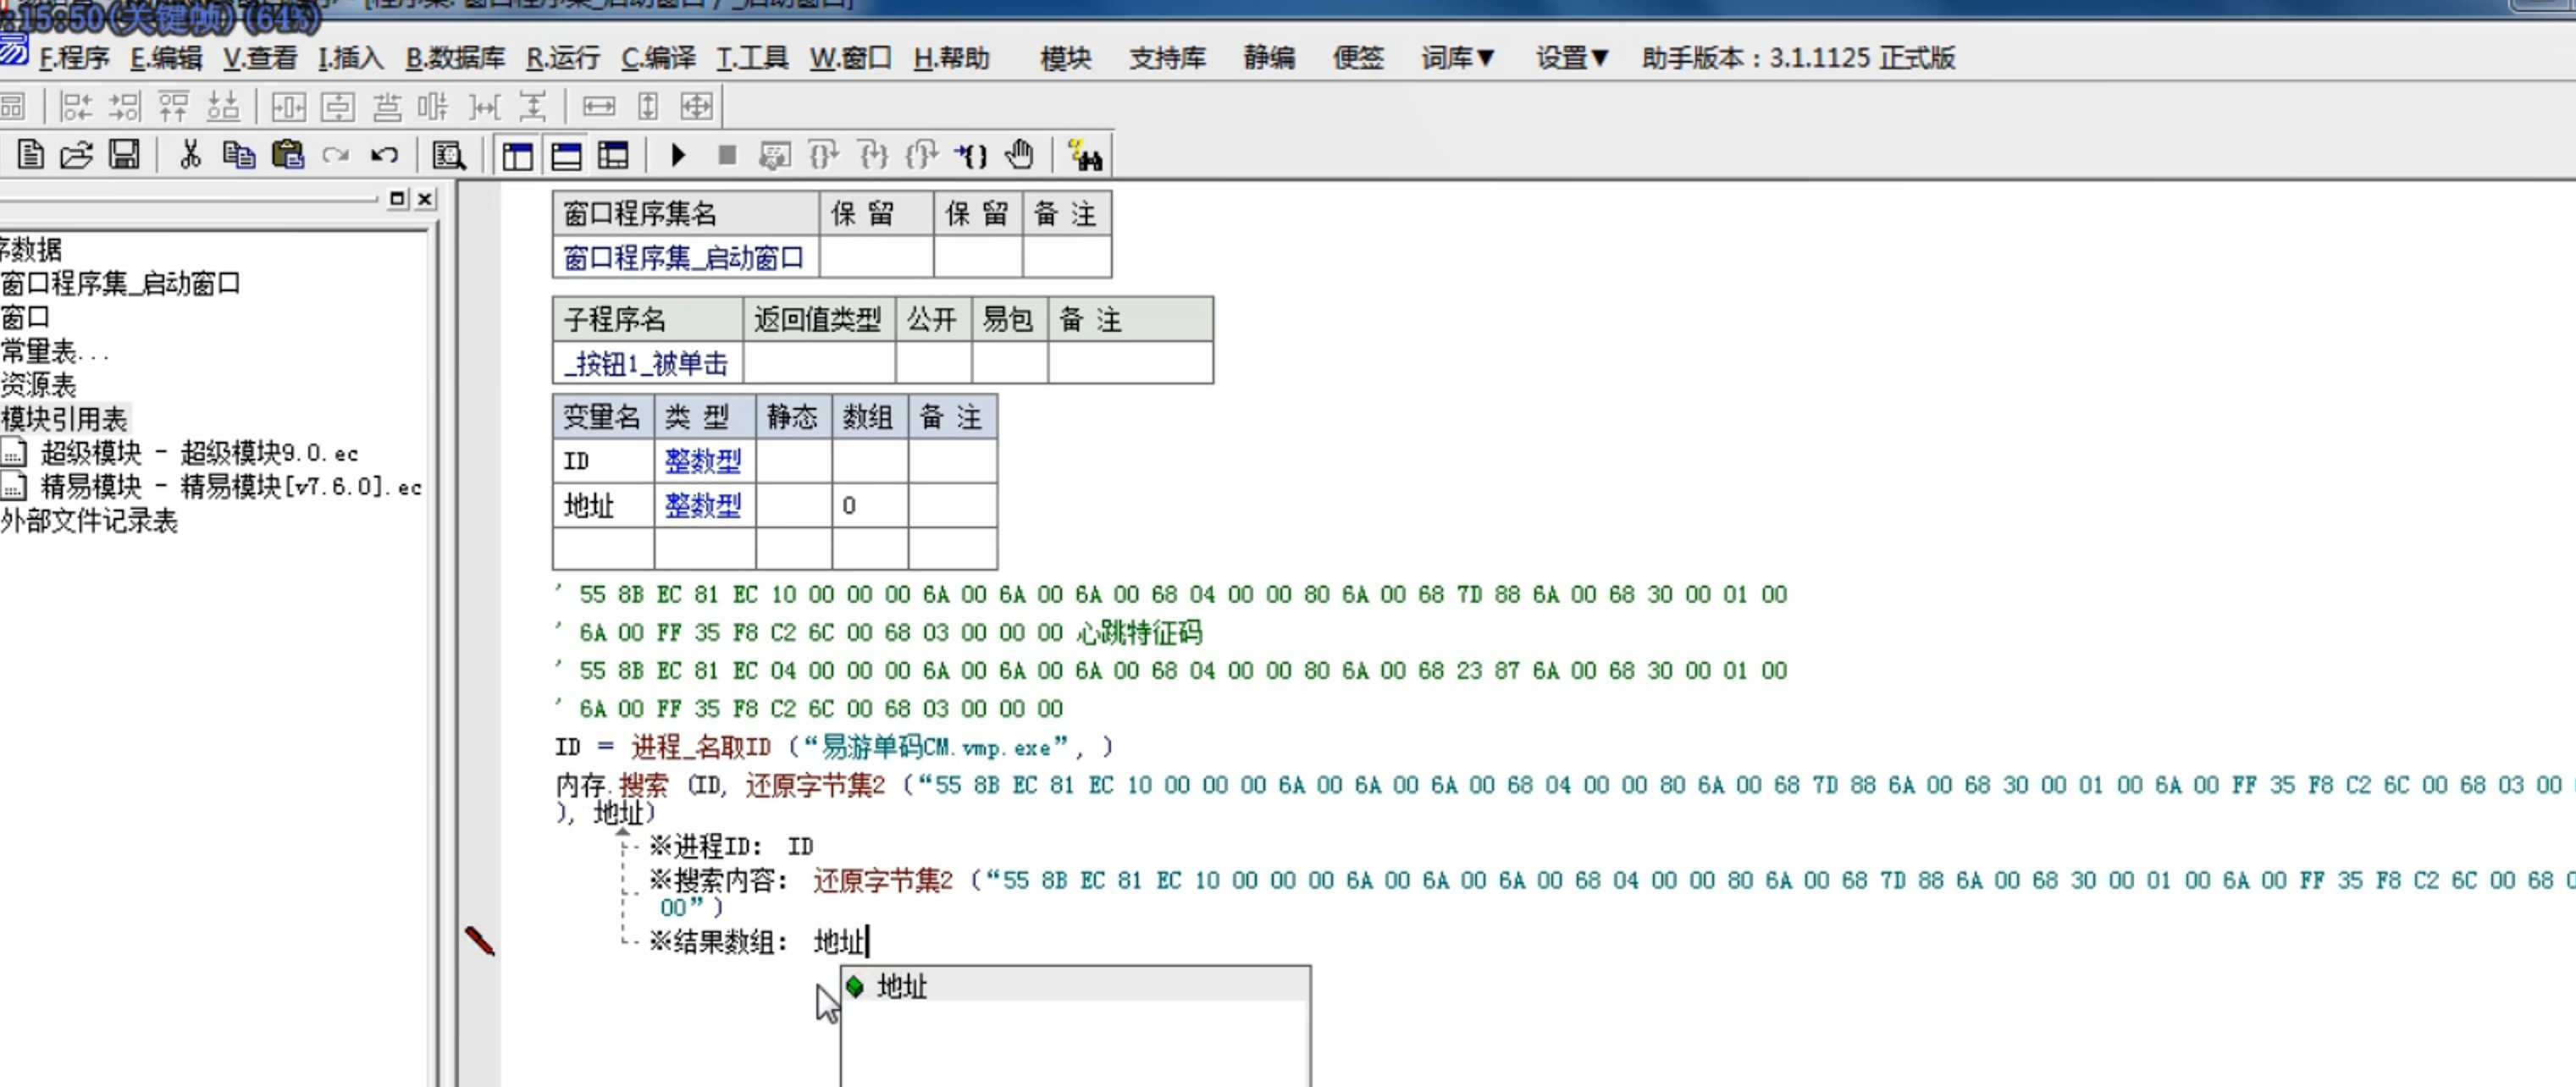Click the redo arrow icon

pyautogui.click(x=336, y=156)
